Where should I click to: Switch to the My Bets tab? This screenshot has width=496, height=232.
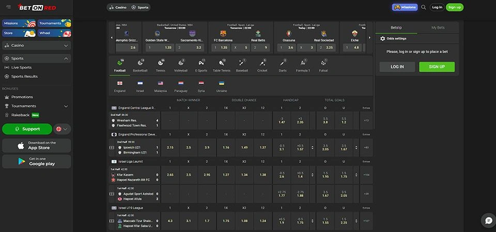(x=438, y=28)
